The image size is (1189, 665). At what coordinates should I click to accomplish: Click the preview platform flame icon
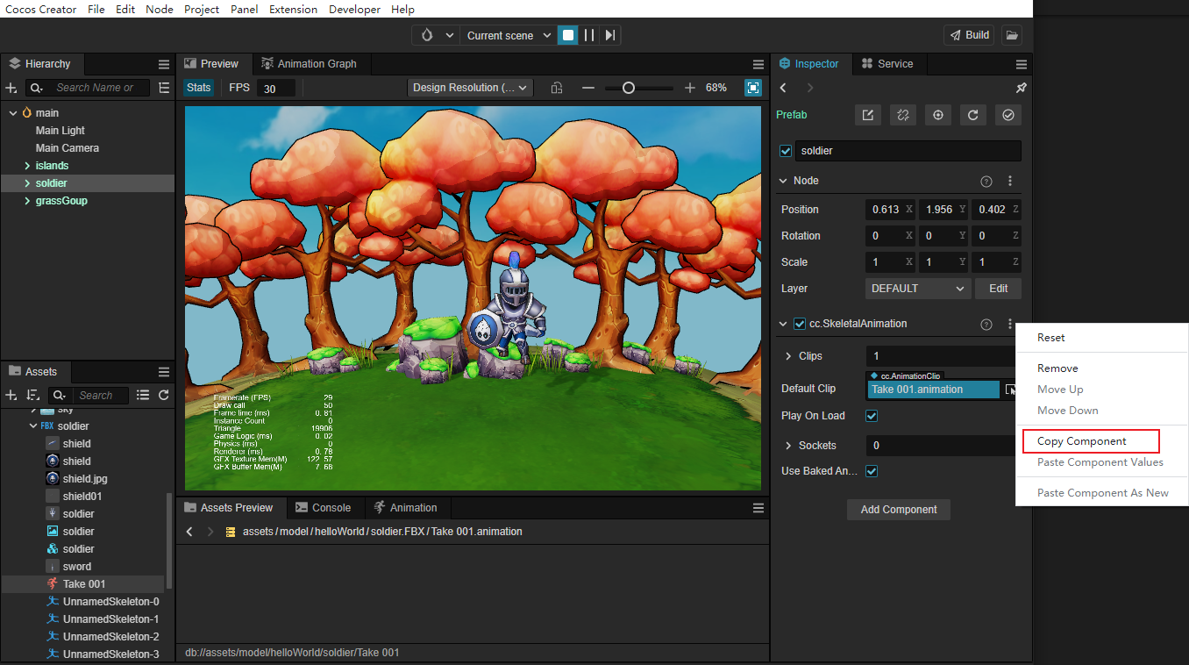426,35
